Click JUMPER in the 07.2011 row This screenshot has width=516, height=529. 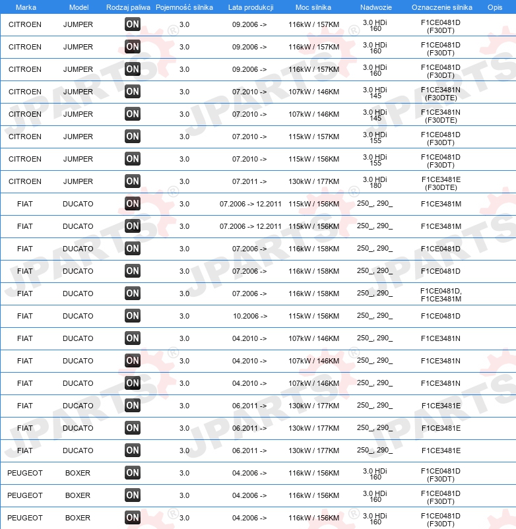pyautogui.click(x=78, y=181)
